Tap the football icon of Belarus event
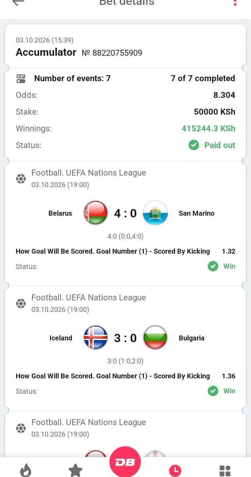 coord(21,179)
